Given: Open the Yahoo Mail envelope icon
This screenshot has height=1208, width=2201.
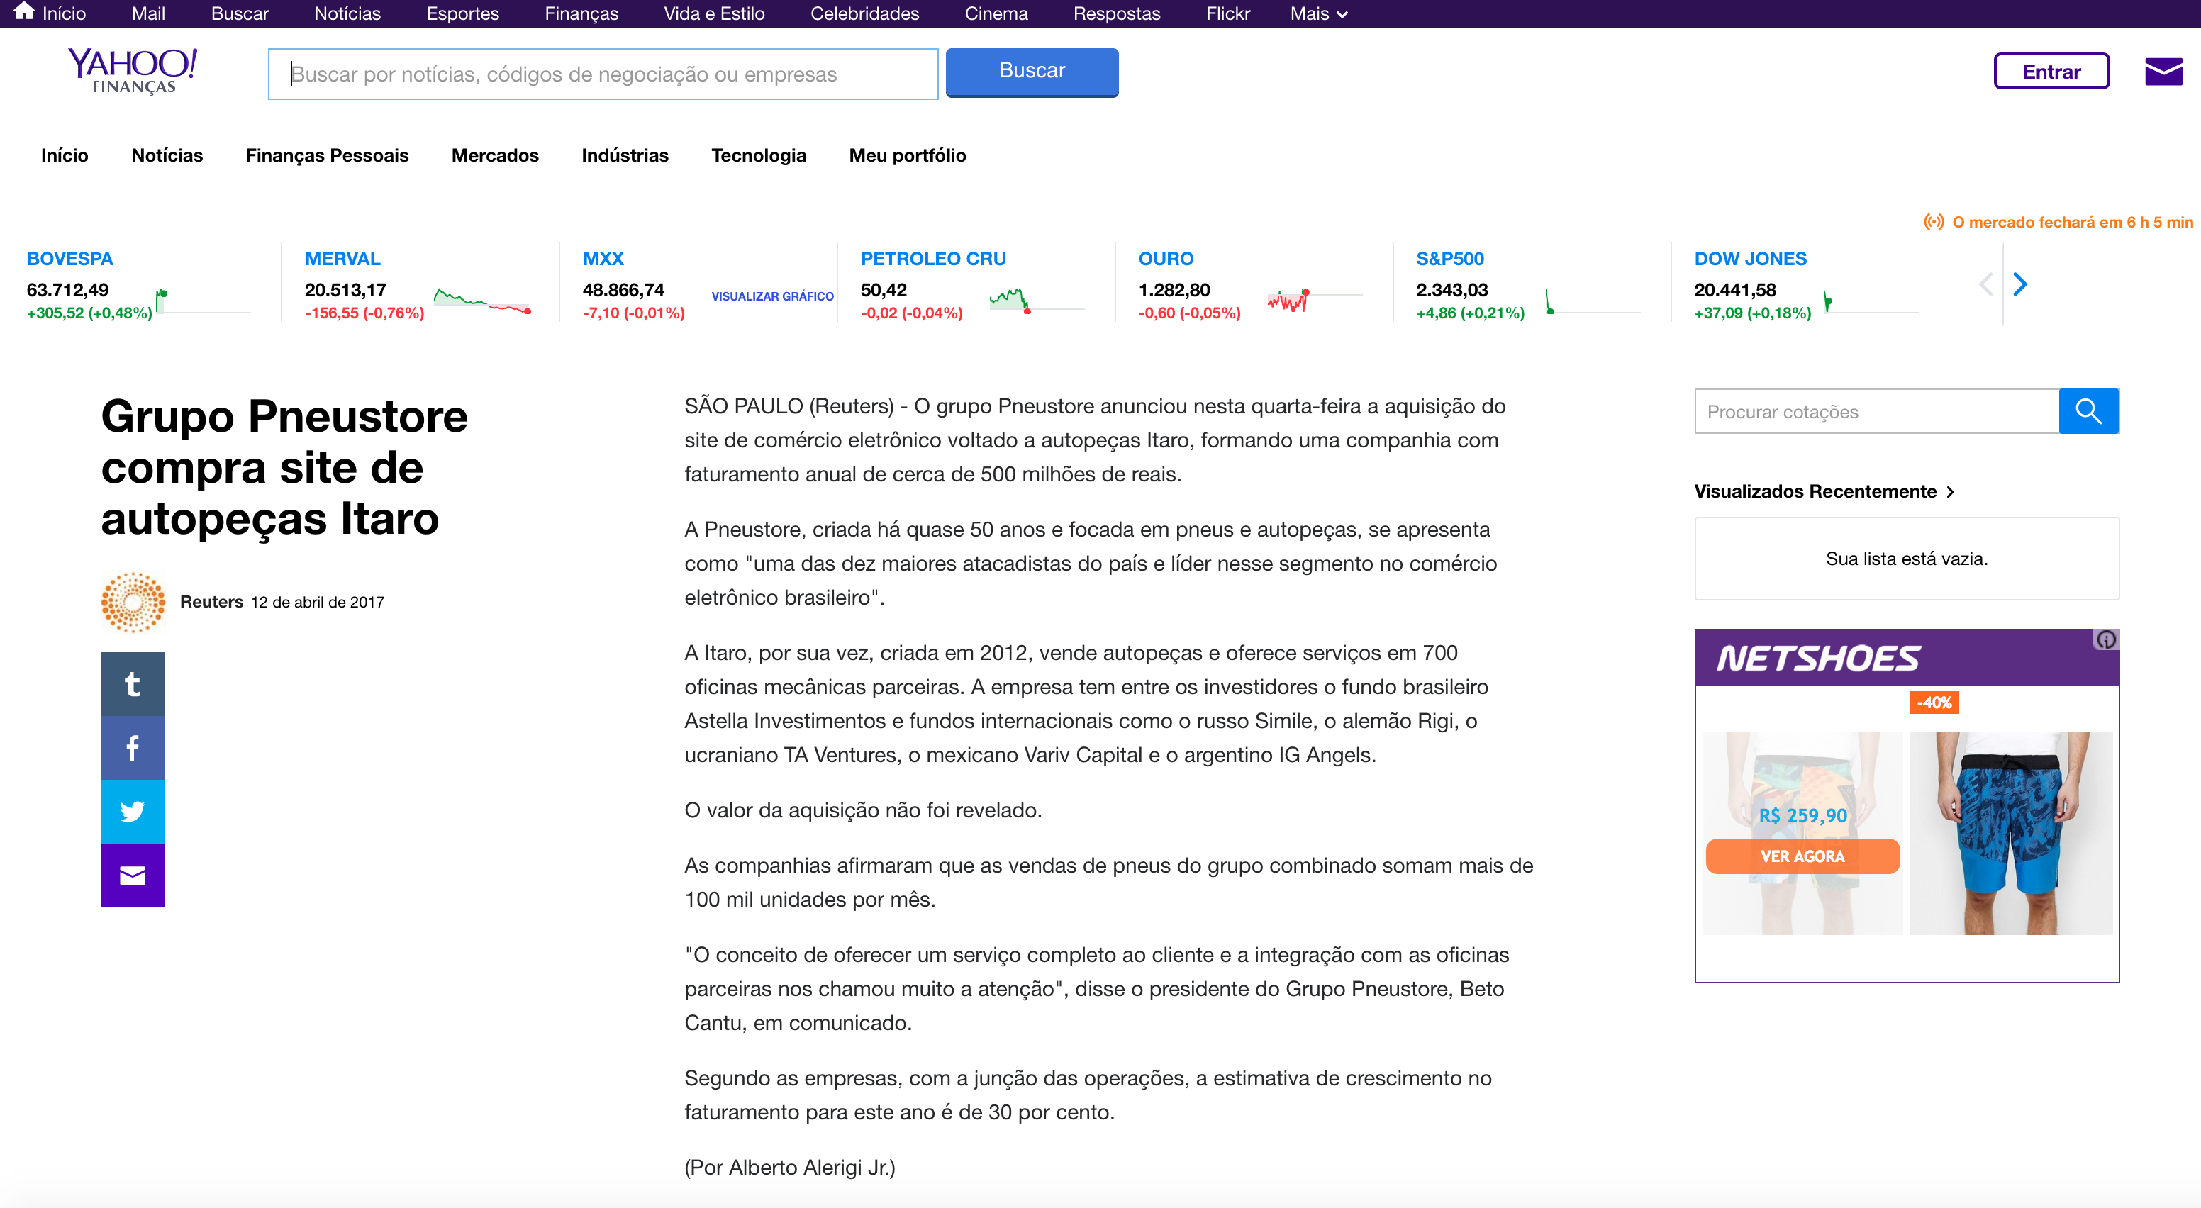Looking at the screenshot, I should [2163, 72].
